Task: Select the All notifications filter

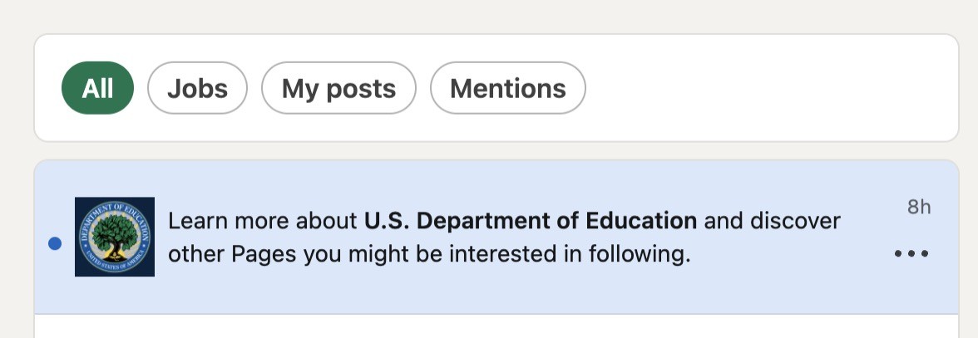Action: coord(97,88)
